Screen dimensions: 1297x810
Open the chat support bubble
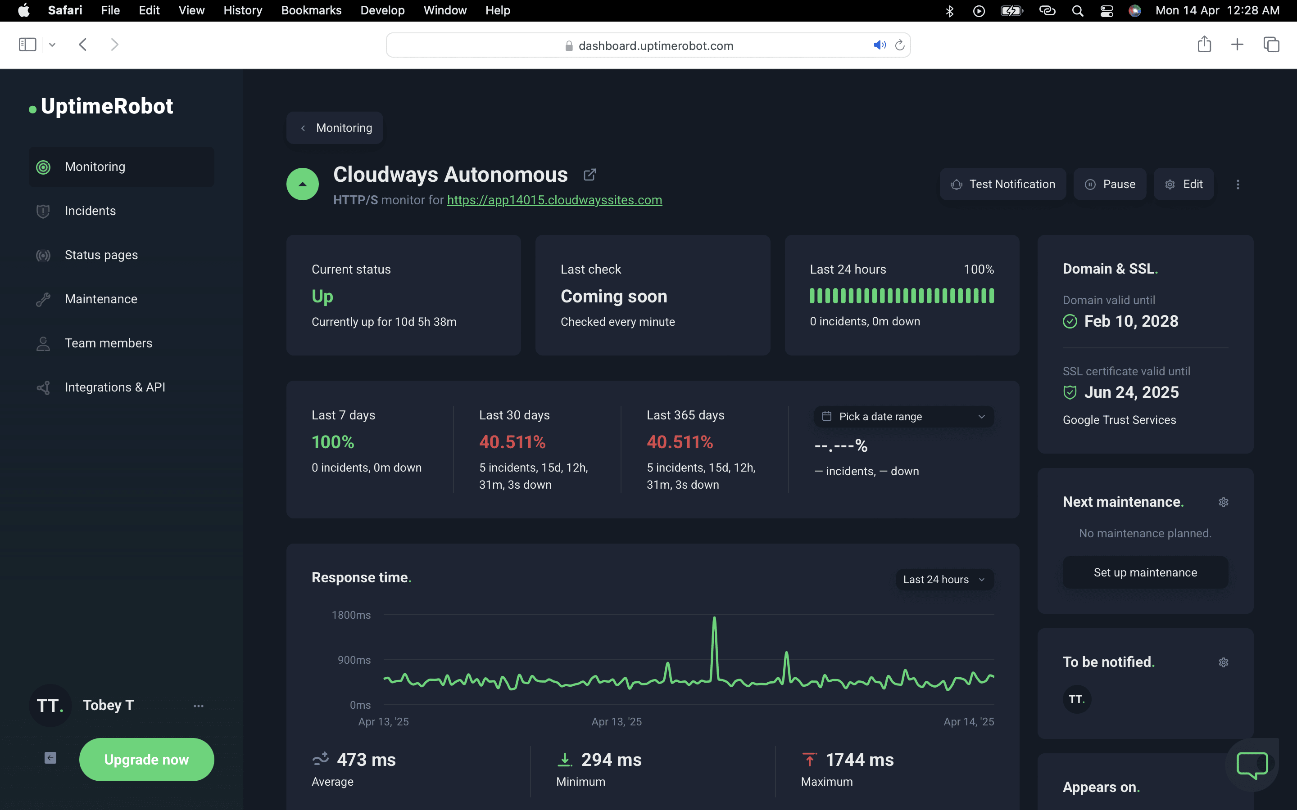pyautogui.click(x=1252, y=765)
